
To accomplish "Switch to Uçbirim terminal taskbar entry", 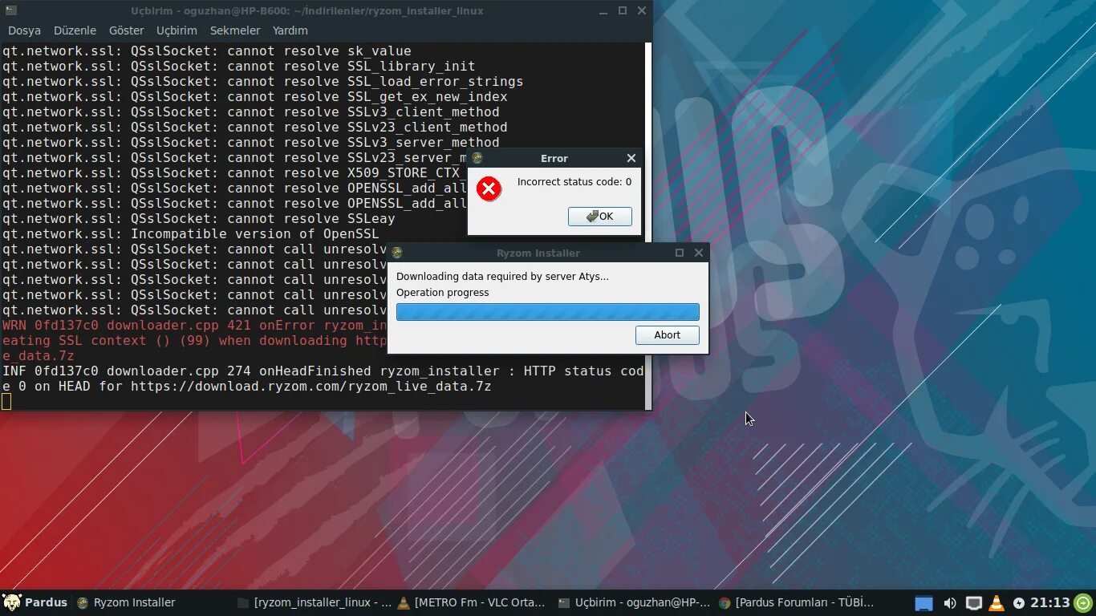I will [x=634, y=602].
